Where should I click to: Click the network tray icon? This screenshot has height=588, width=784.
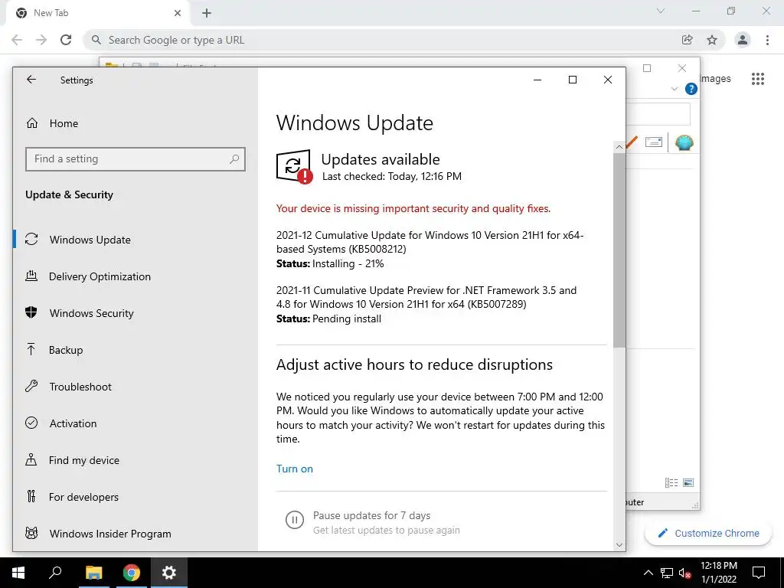pos(667,573)
